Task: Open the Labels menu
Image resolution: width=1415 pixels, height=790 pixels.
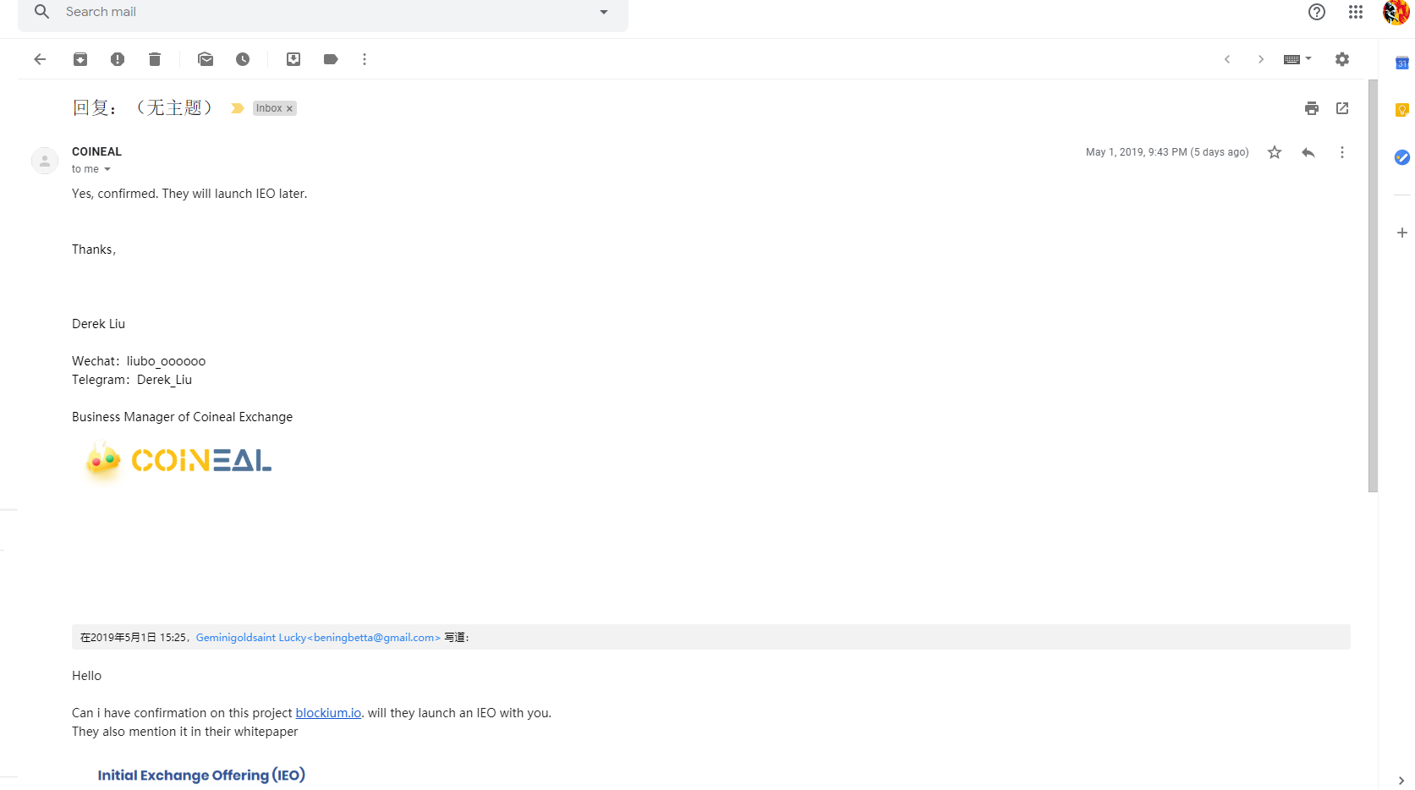Action: point(331,59)
